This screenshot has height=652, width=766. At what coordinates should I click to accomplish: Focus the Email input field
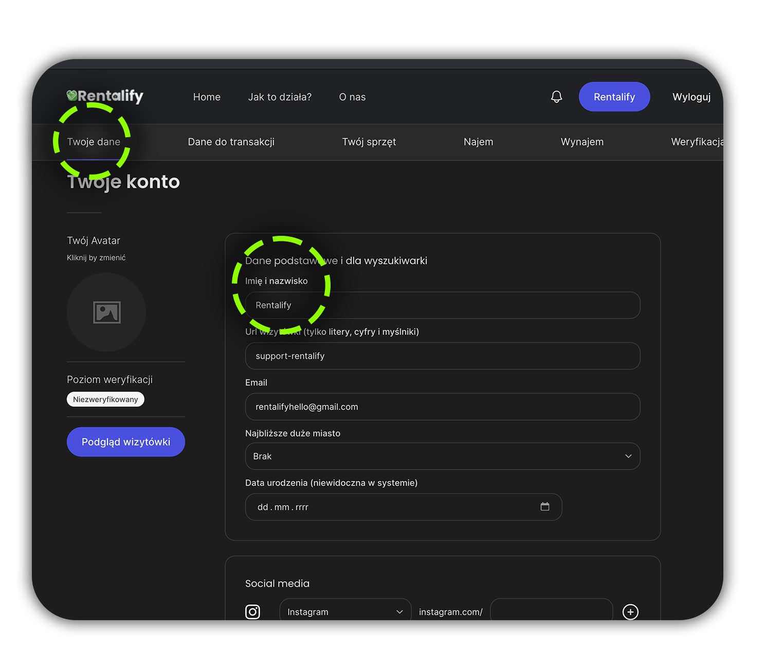442,407
